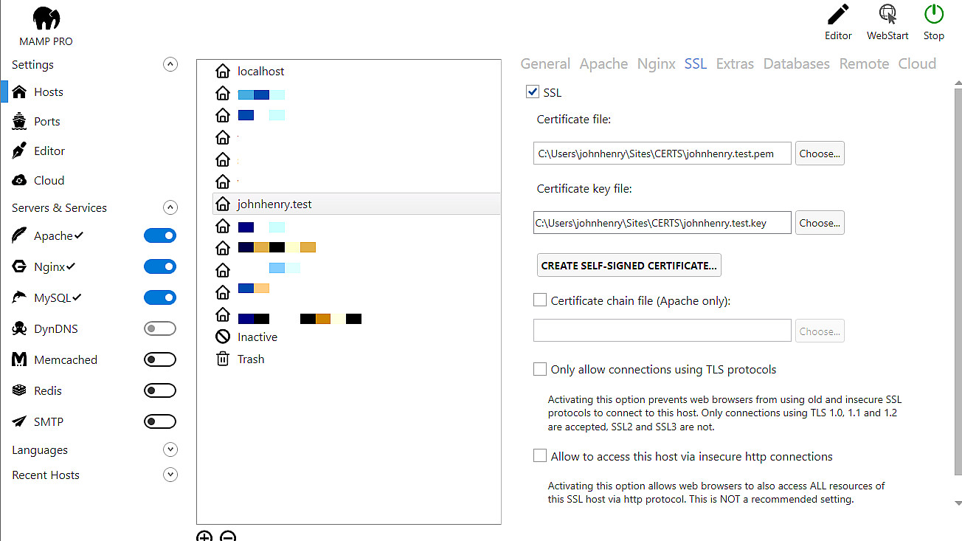Open the Apache tab
962x541 pixels.
tap(603, 63)
